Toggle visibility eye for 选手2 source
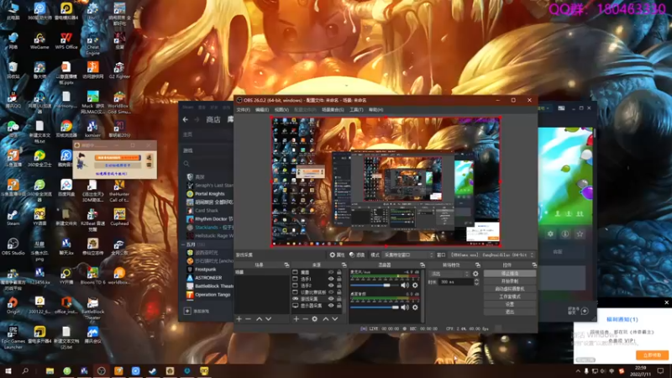672x378 pixels. (x=331, y=286)
